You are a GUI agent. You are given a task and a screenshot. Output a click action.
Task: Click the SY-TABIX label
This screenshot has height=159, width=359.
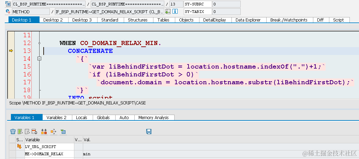point(198,12)
